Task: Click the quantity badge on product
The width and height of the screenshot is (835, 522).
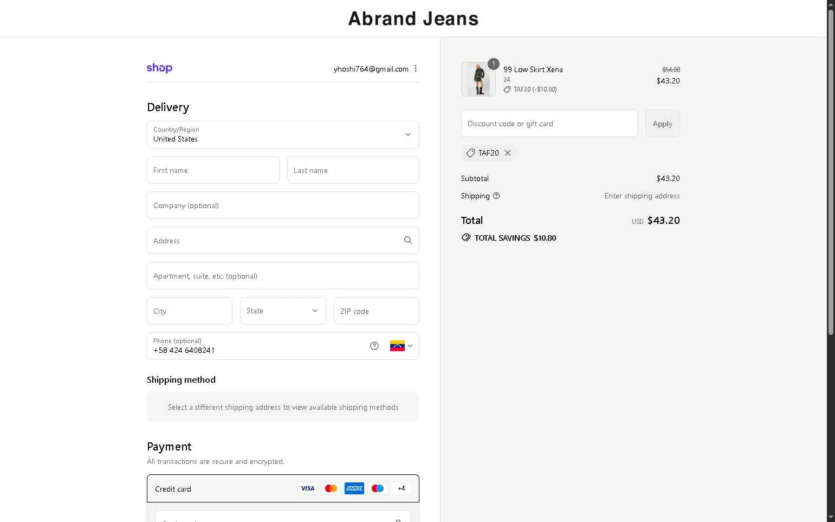Action: (493, 64)
